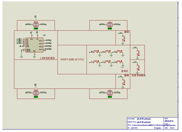Click the I0.4 line-tracking switch
Image resolution: width=182 pixels, height=132 pixels.
(x=138, y=67)
